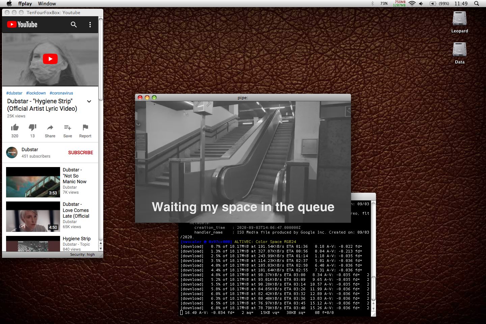Click the 4:50 duration badge
This screenshot has height=324, width=486.
click(x=53, y=227)
